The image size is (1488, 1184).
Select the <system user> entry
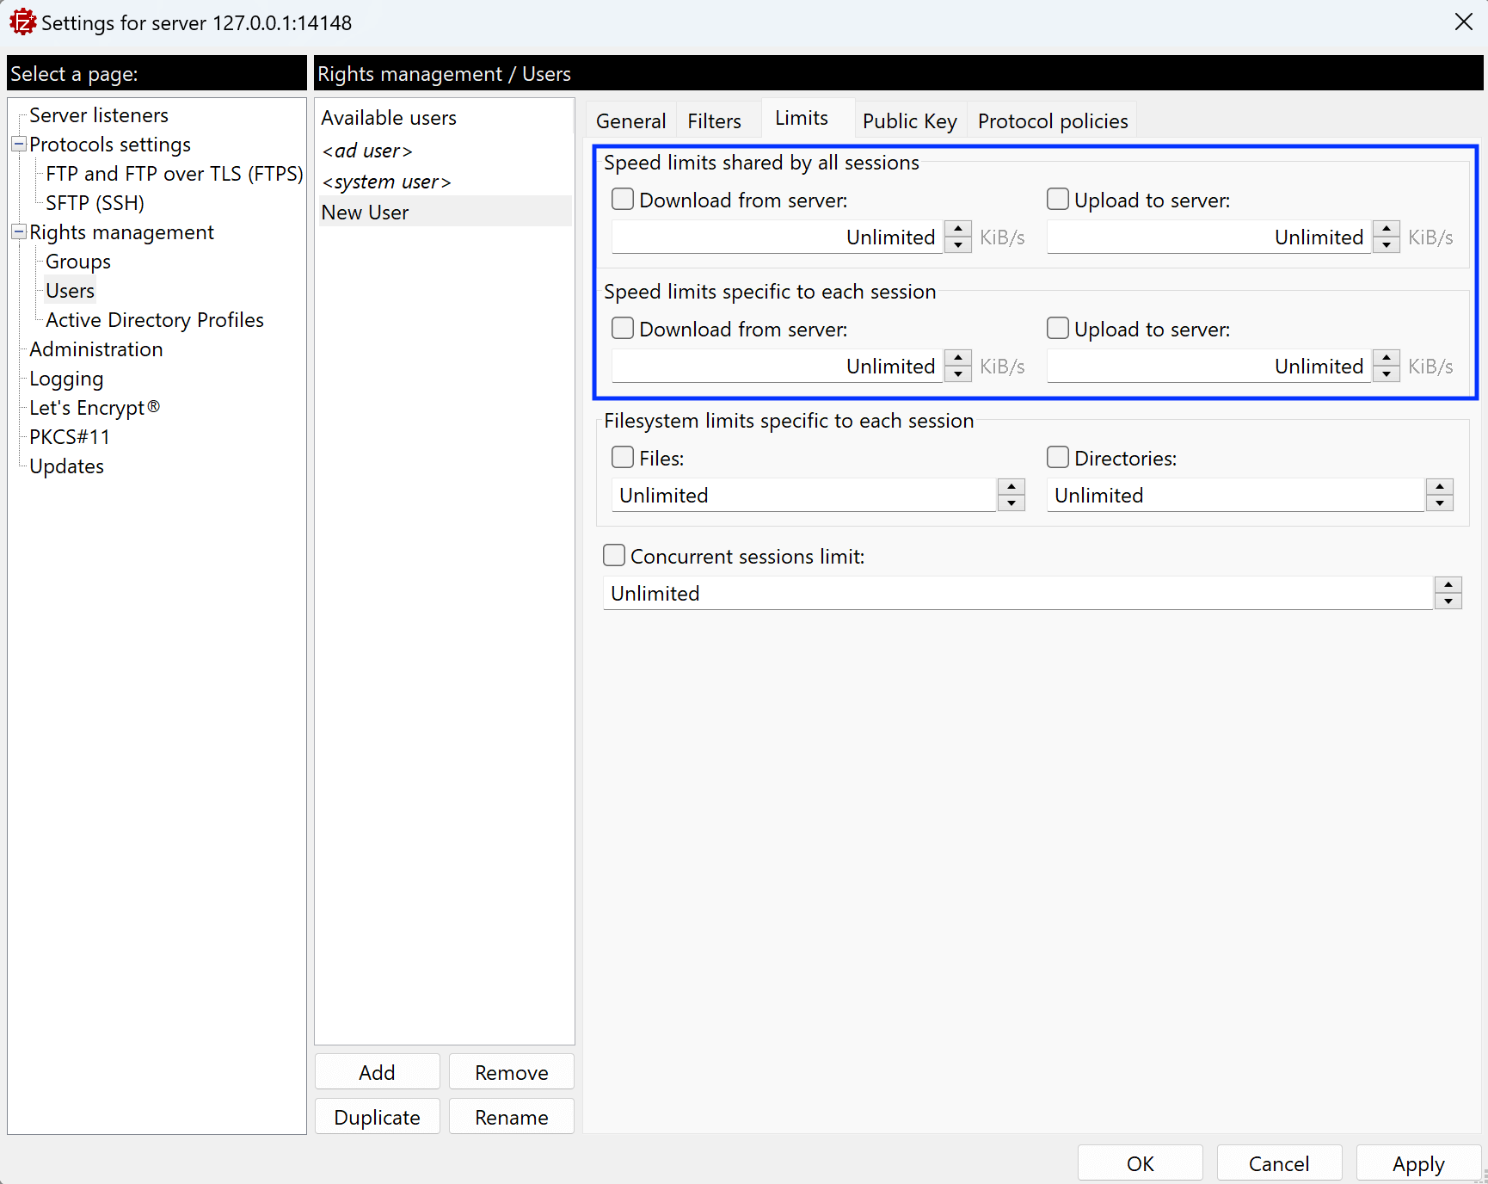click(386, 182)
